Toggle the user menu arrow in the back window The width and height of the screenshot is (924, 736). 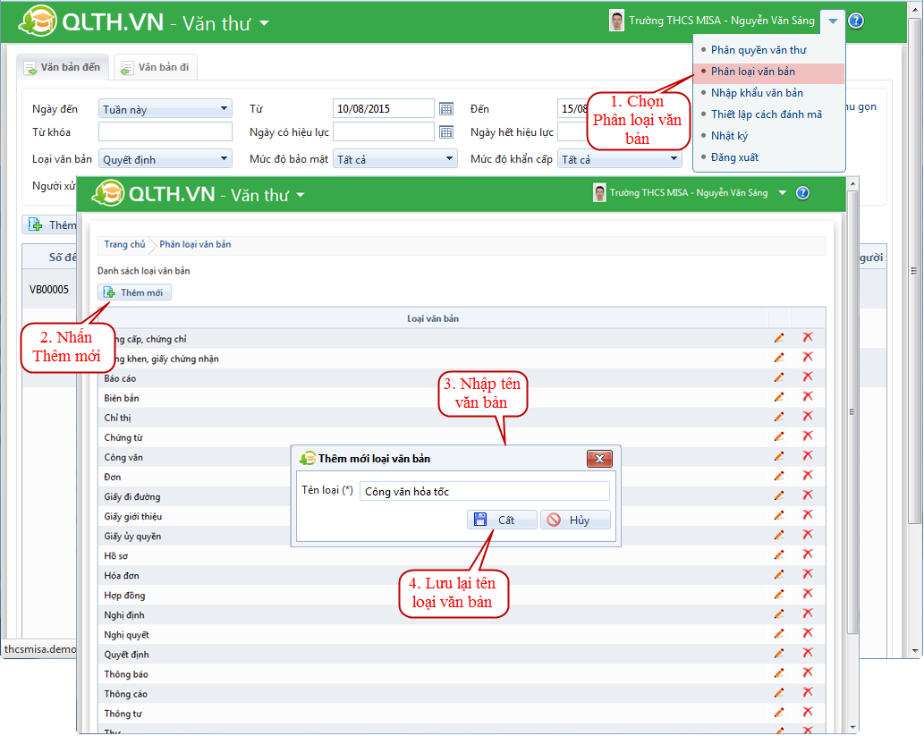(x=833, y=21)
